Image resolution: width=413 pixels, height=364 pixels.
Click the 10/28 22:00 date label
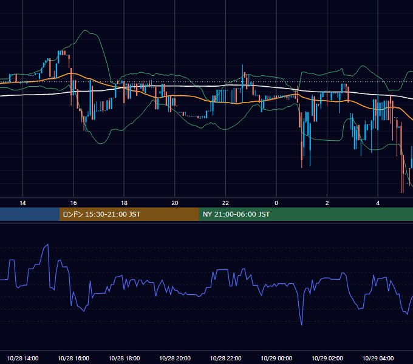(225, 358)
